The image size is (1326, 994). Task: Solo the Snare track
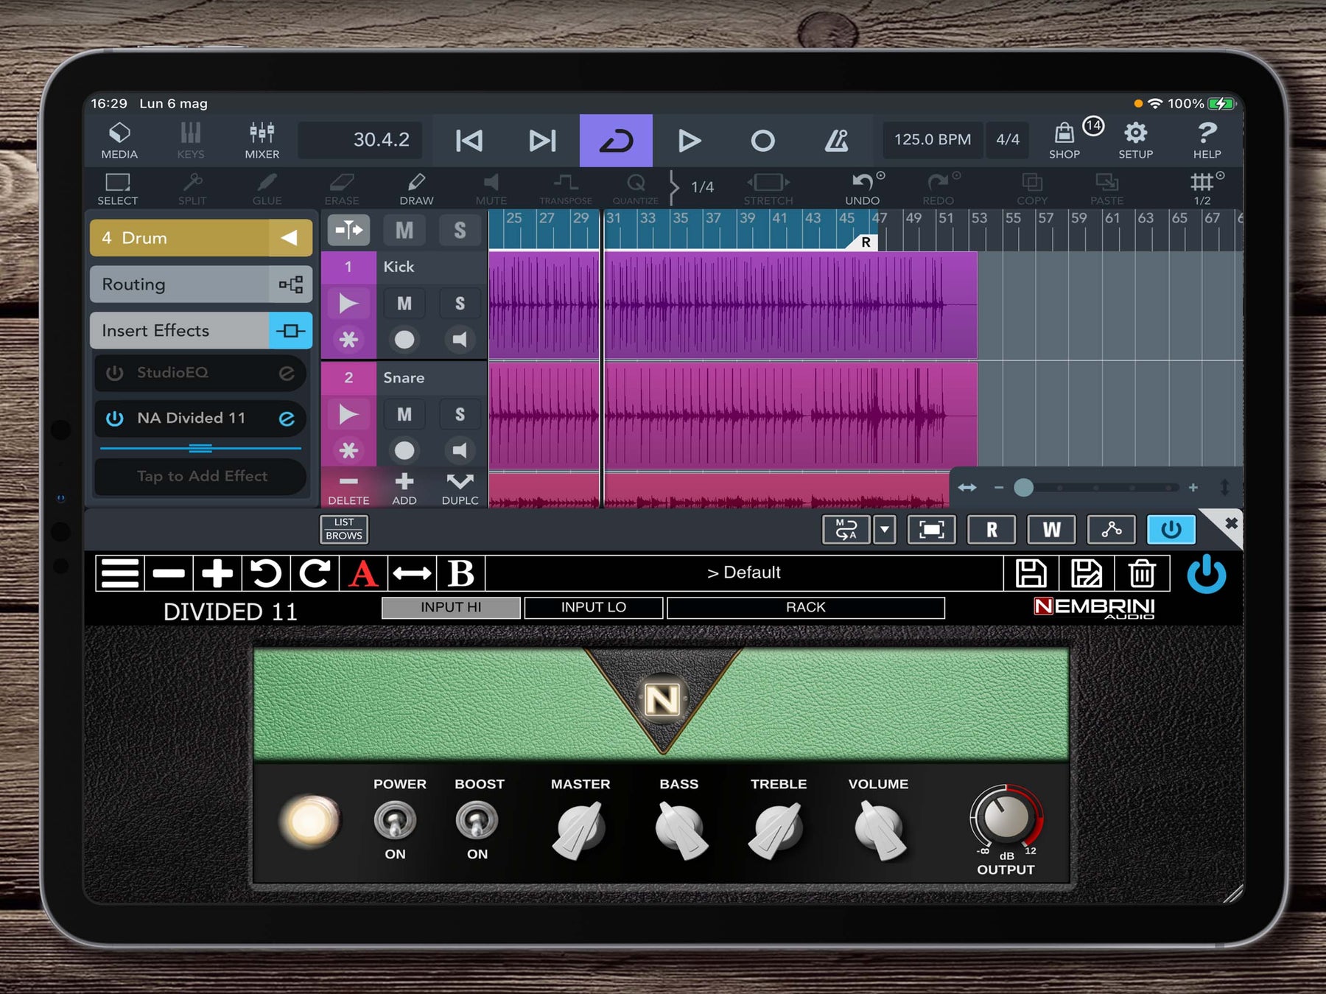(x=460, y=414)
